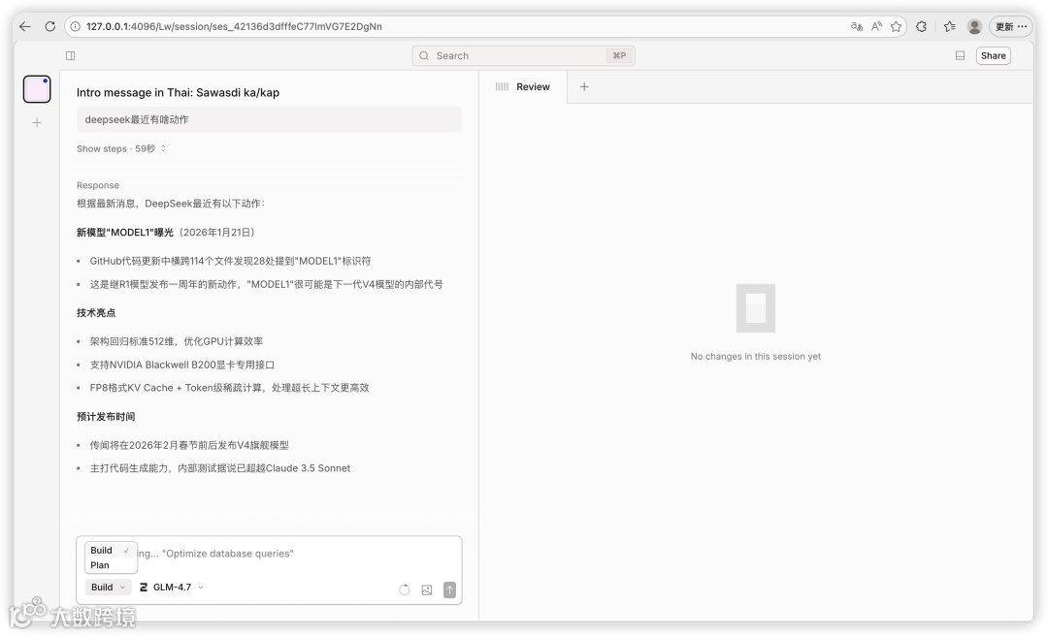Toggle the bottom panel layout icon

[960, 55]
